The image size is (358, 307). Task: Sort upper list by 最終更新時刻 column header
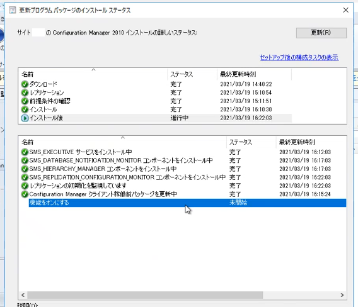point(254,74)
